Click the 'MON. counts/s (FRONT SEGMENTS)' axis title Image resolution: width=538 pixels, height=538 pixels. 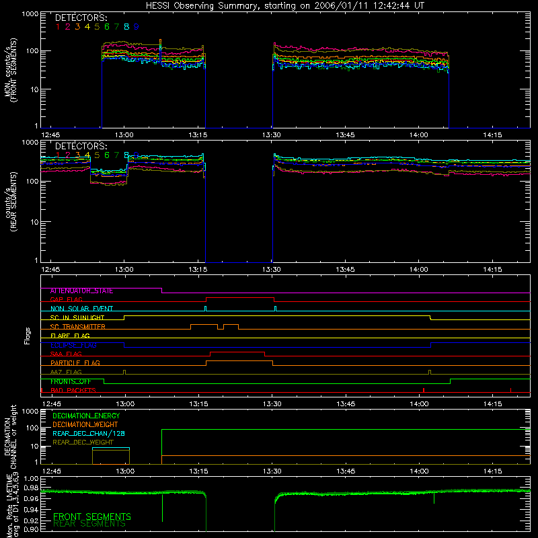pos(11,71)
